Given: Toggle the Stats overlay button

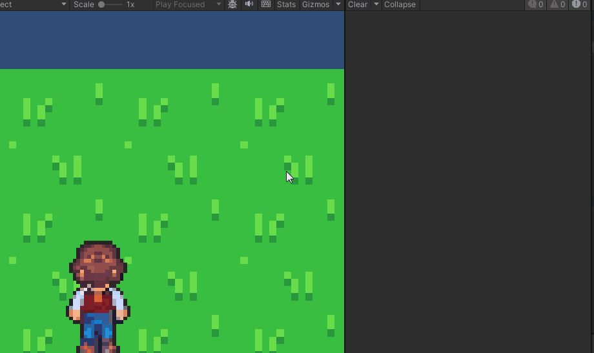Looking at the screenshot, I should (x=286, y=5).
